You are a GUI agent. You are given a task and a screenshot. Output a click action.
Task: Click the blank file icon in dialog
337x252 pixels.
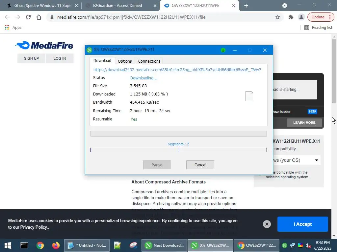(x=249, y=96)
